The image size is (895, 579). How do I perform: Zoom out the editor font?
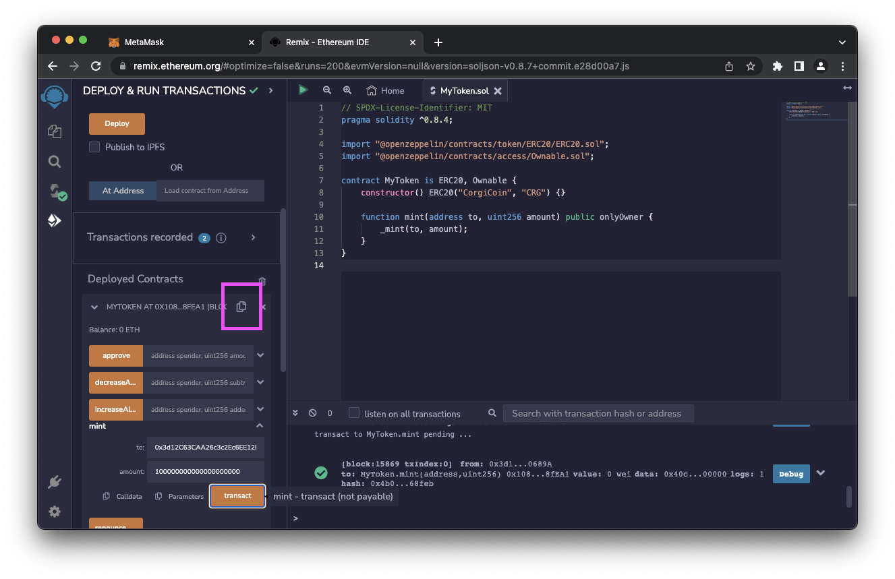coord(327,90)
